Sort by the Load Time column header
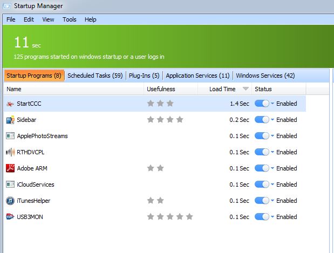The image size is (334, 253). click(224, 89)
